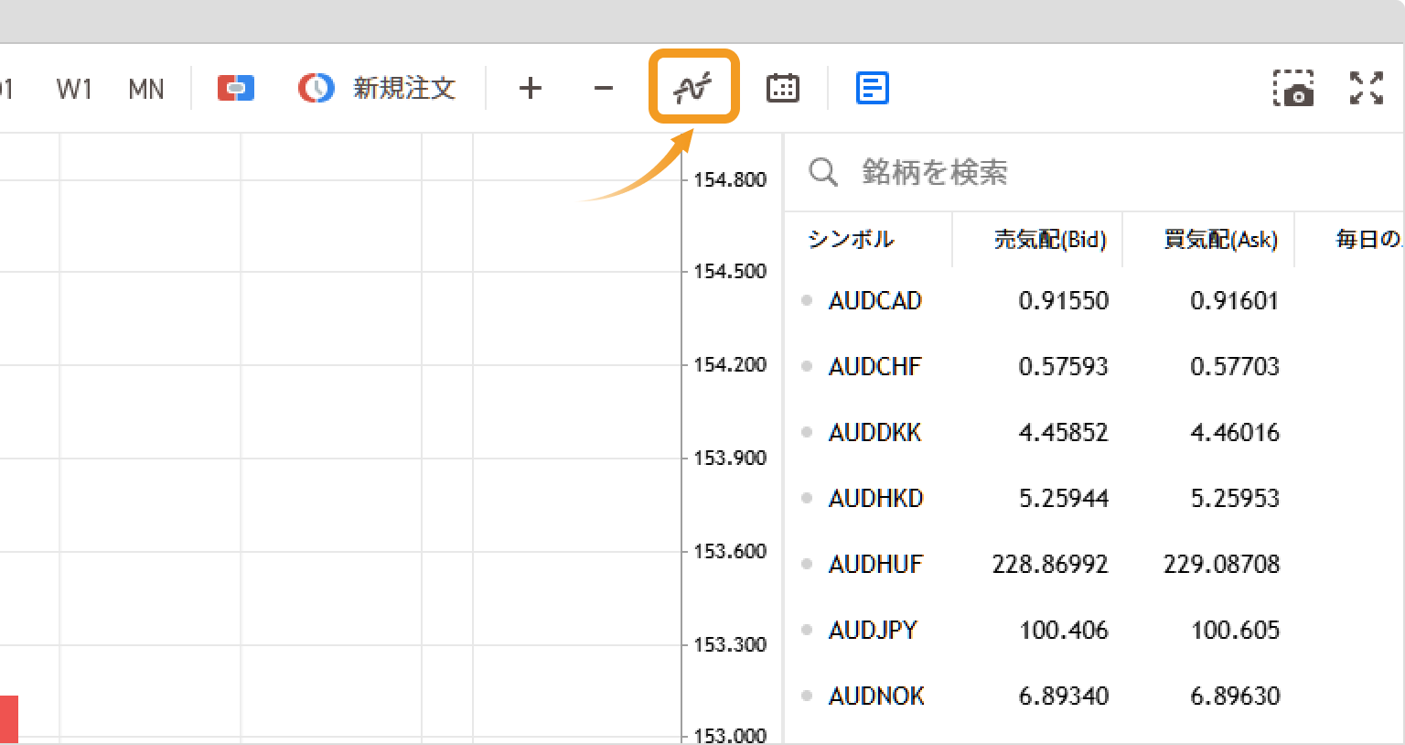This screenshot has height=745, width=1405.
Task: Click the 154.200 price scale label
Action: (x=730, y=364)
